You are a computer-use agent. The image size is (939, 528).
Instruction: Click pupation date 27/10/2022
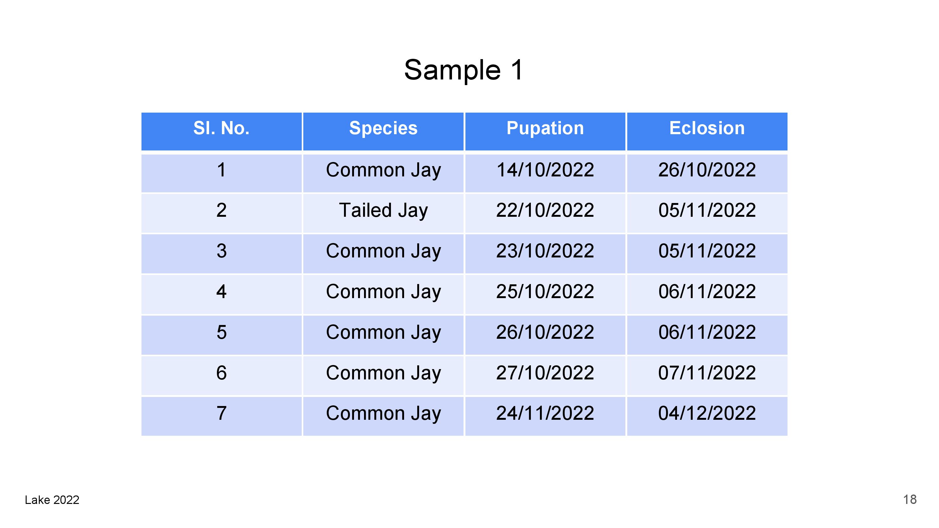point(545,373)
